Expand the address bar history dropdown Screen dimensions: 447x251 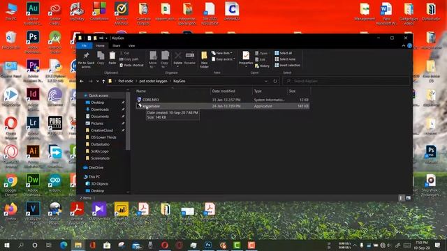coord(266,81)
